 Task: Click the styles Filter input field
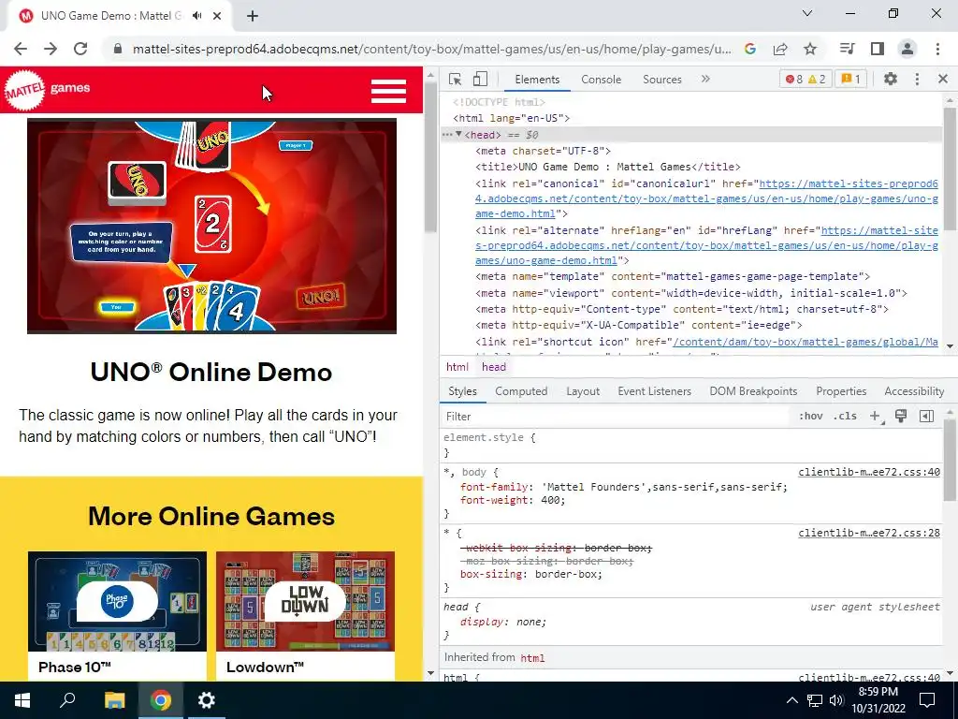616,417
